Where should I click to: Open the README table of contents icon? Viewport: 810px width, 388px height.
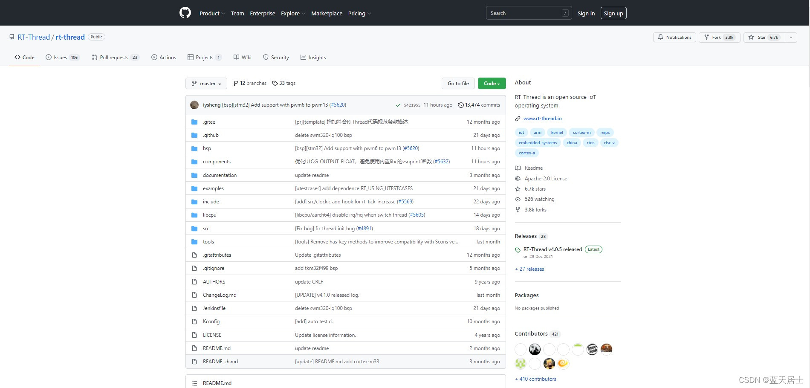[x=194, y=383]
